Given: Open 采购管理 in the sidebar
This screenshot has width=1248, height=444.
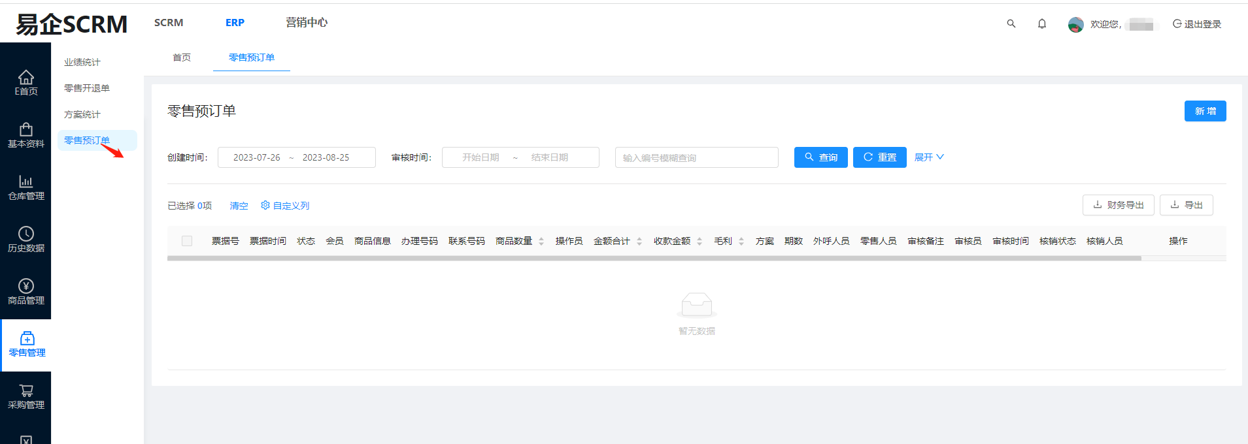Looking at the screenshot, I should click(25, 396).
